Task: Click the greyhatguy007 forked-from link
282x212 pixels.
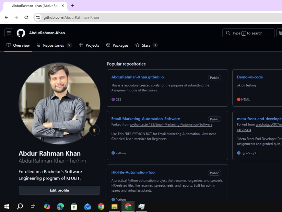Action: [x=269, y=125]
